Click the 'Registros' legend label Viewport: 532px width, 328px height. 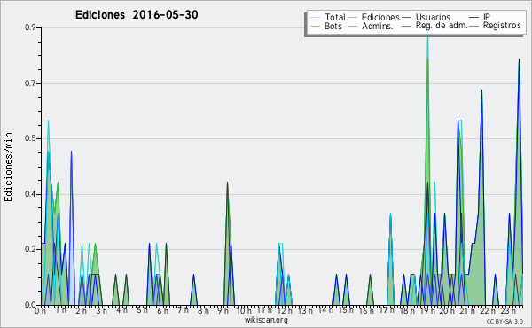click(x=502, y=26)
